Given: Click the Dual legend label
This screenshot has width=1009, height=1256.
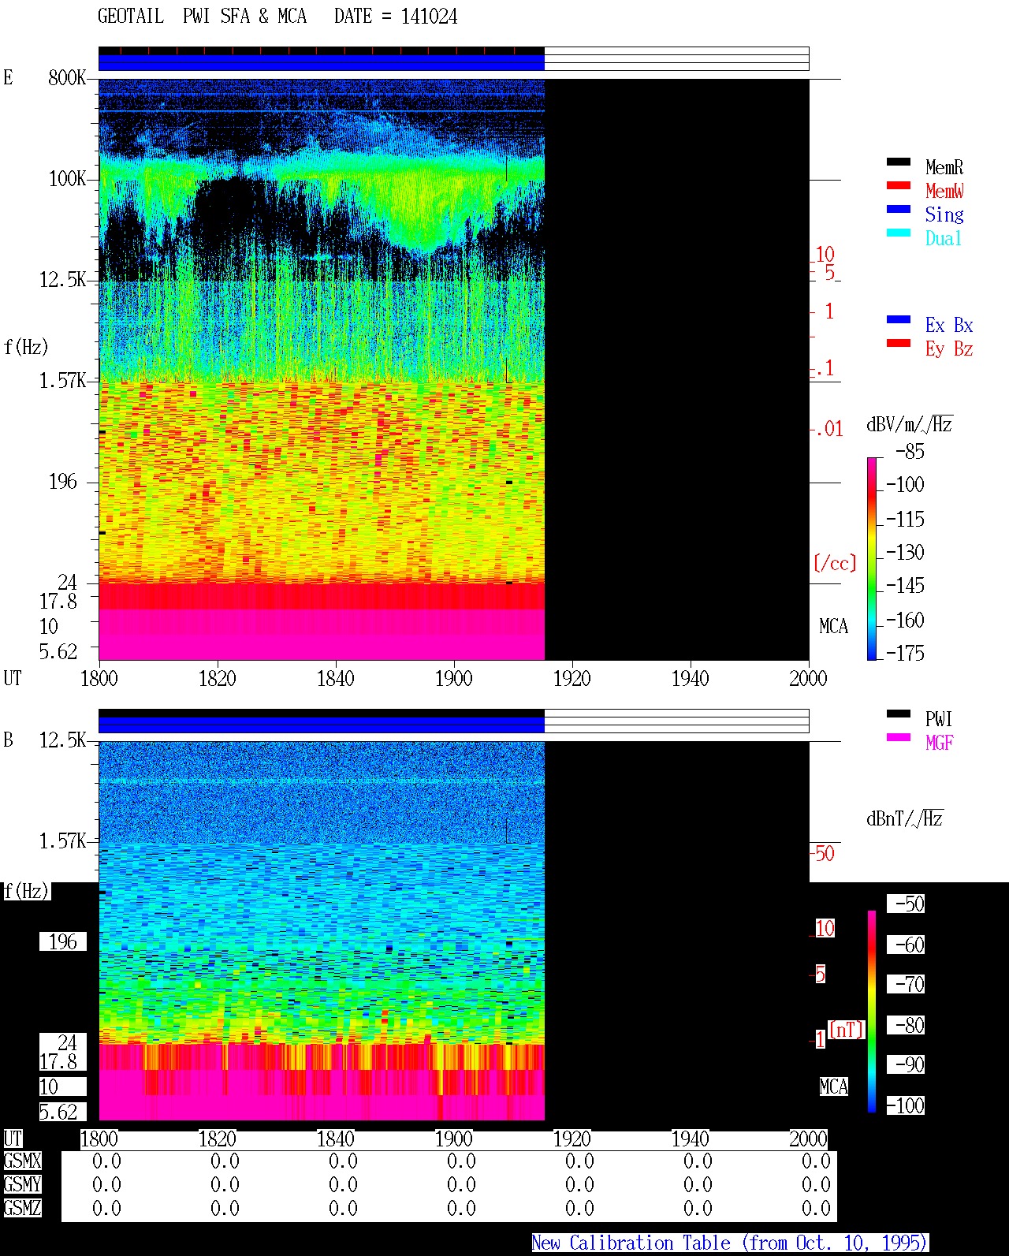Looking at the screenshot, I should (944, 238).
